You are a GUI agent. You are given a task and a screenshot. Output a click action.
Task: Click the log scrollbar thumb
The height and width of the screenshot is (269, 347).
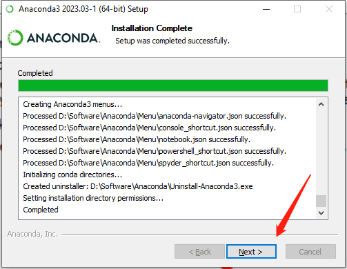click(x=321, y=201)
